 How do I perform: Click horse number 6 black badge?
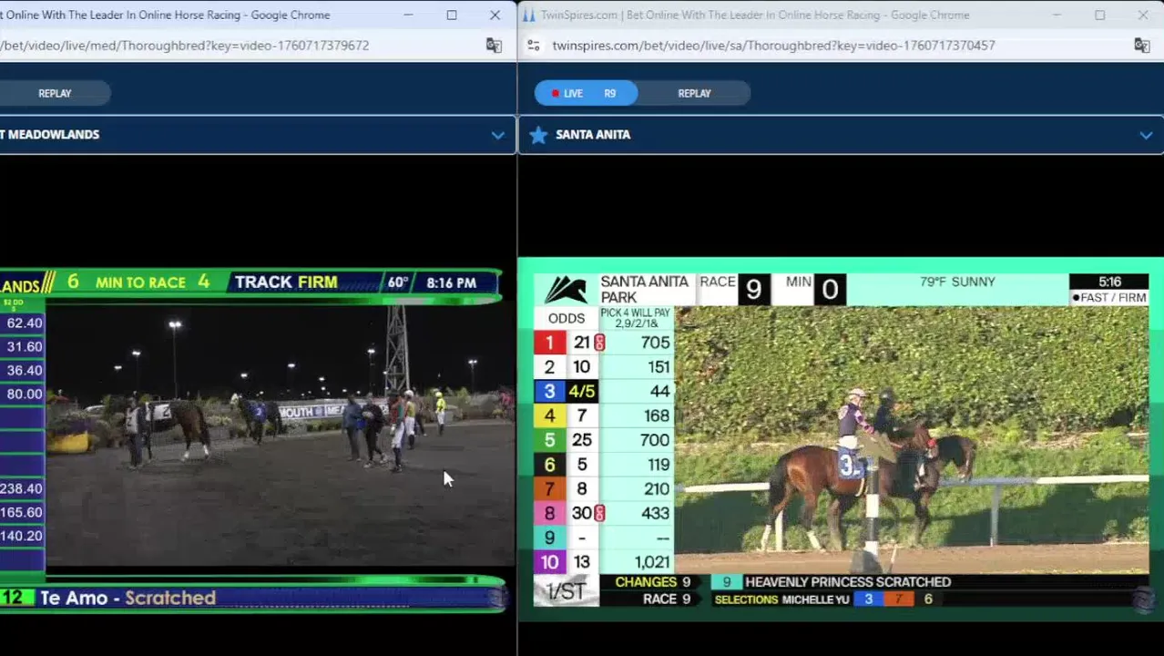coord(549,465)
